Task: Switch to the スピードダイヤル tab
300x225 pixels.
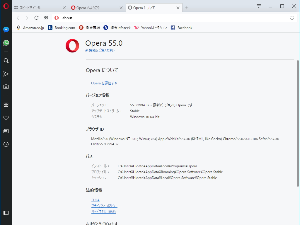Action: point(38,8)
